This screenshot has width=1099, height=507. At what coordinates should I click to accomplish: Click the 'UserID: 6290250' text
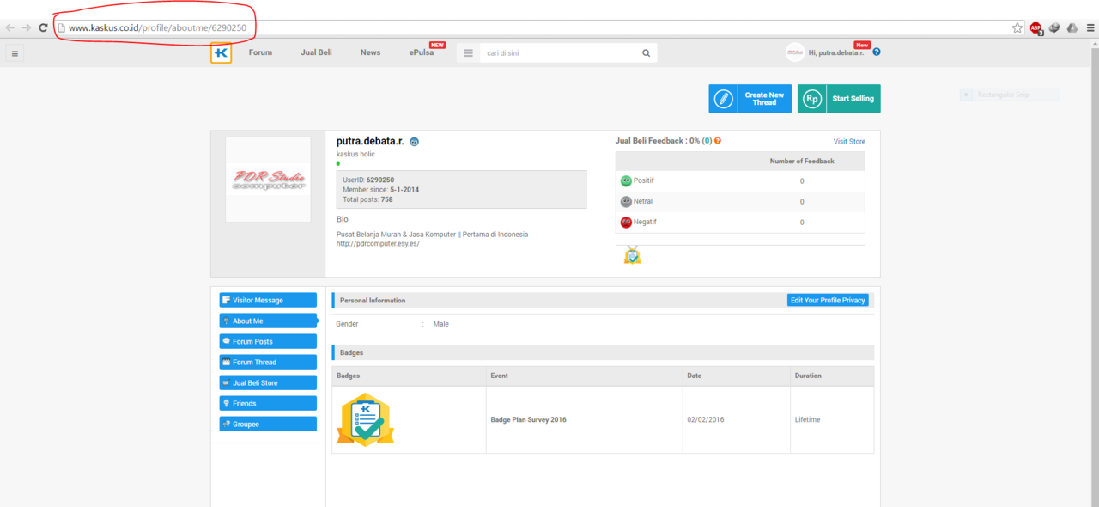point(368,180)
